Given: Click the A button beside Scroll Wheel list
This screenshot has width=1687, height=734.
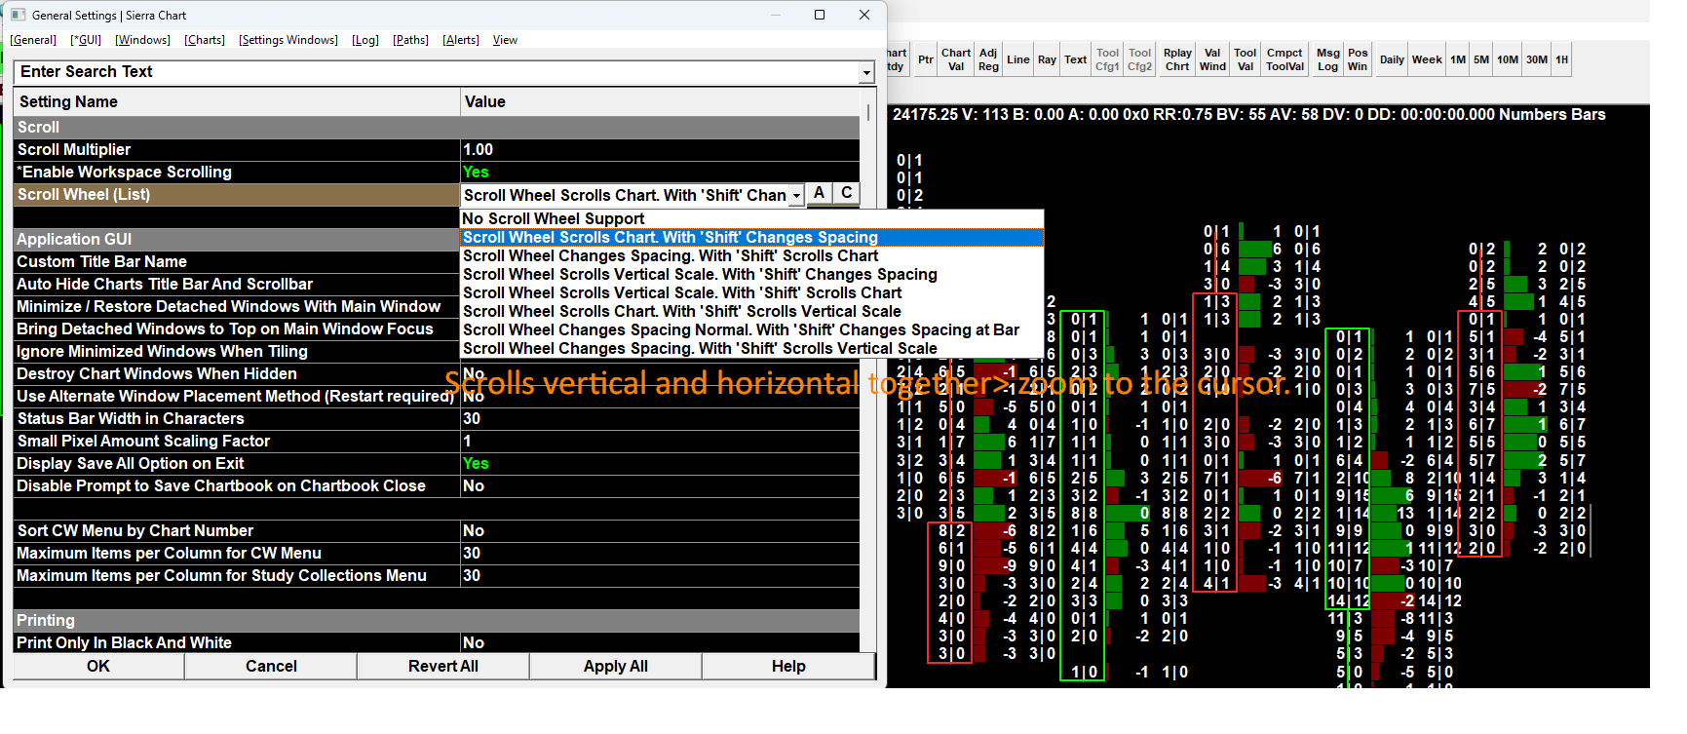Looking at the screenshot, I should [820, 193].
